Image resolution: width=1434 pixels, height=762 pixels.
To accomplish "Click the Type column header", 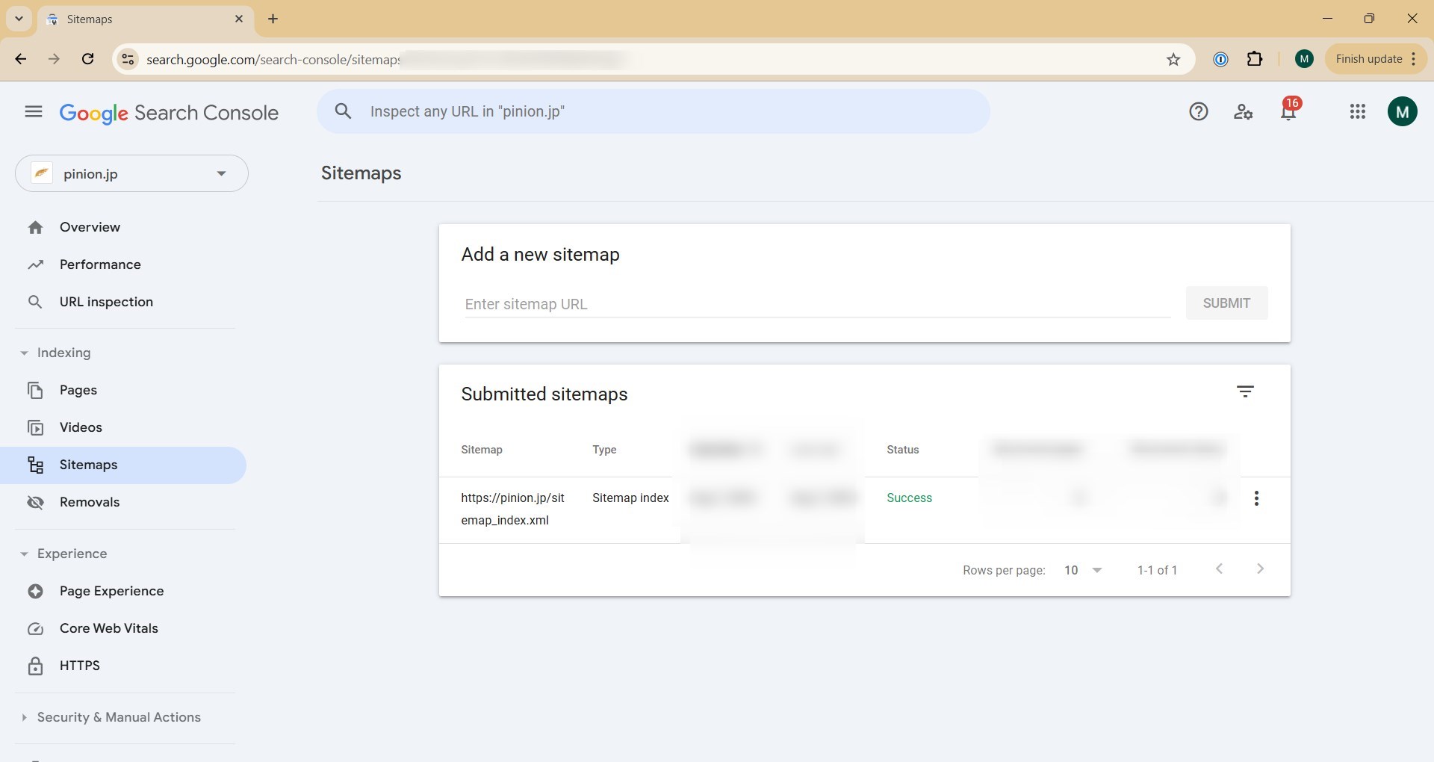I will 604,450.
